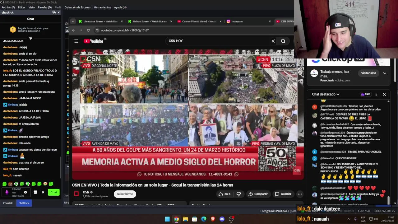Image resolution: width=398 pixels, height=224 pixels.
Task: Click the C5N channel avatar
Action: point(76,194)
